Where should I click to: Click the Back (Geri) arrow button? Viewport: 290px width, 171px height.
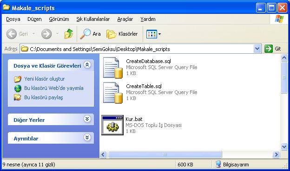coord(12,34)
